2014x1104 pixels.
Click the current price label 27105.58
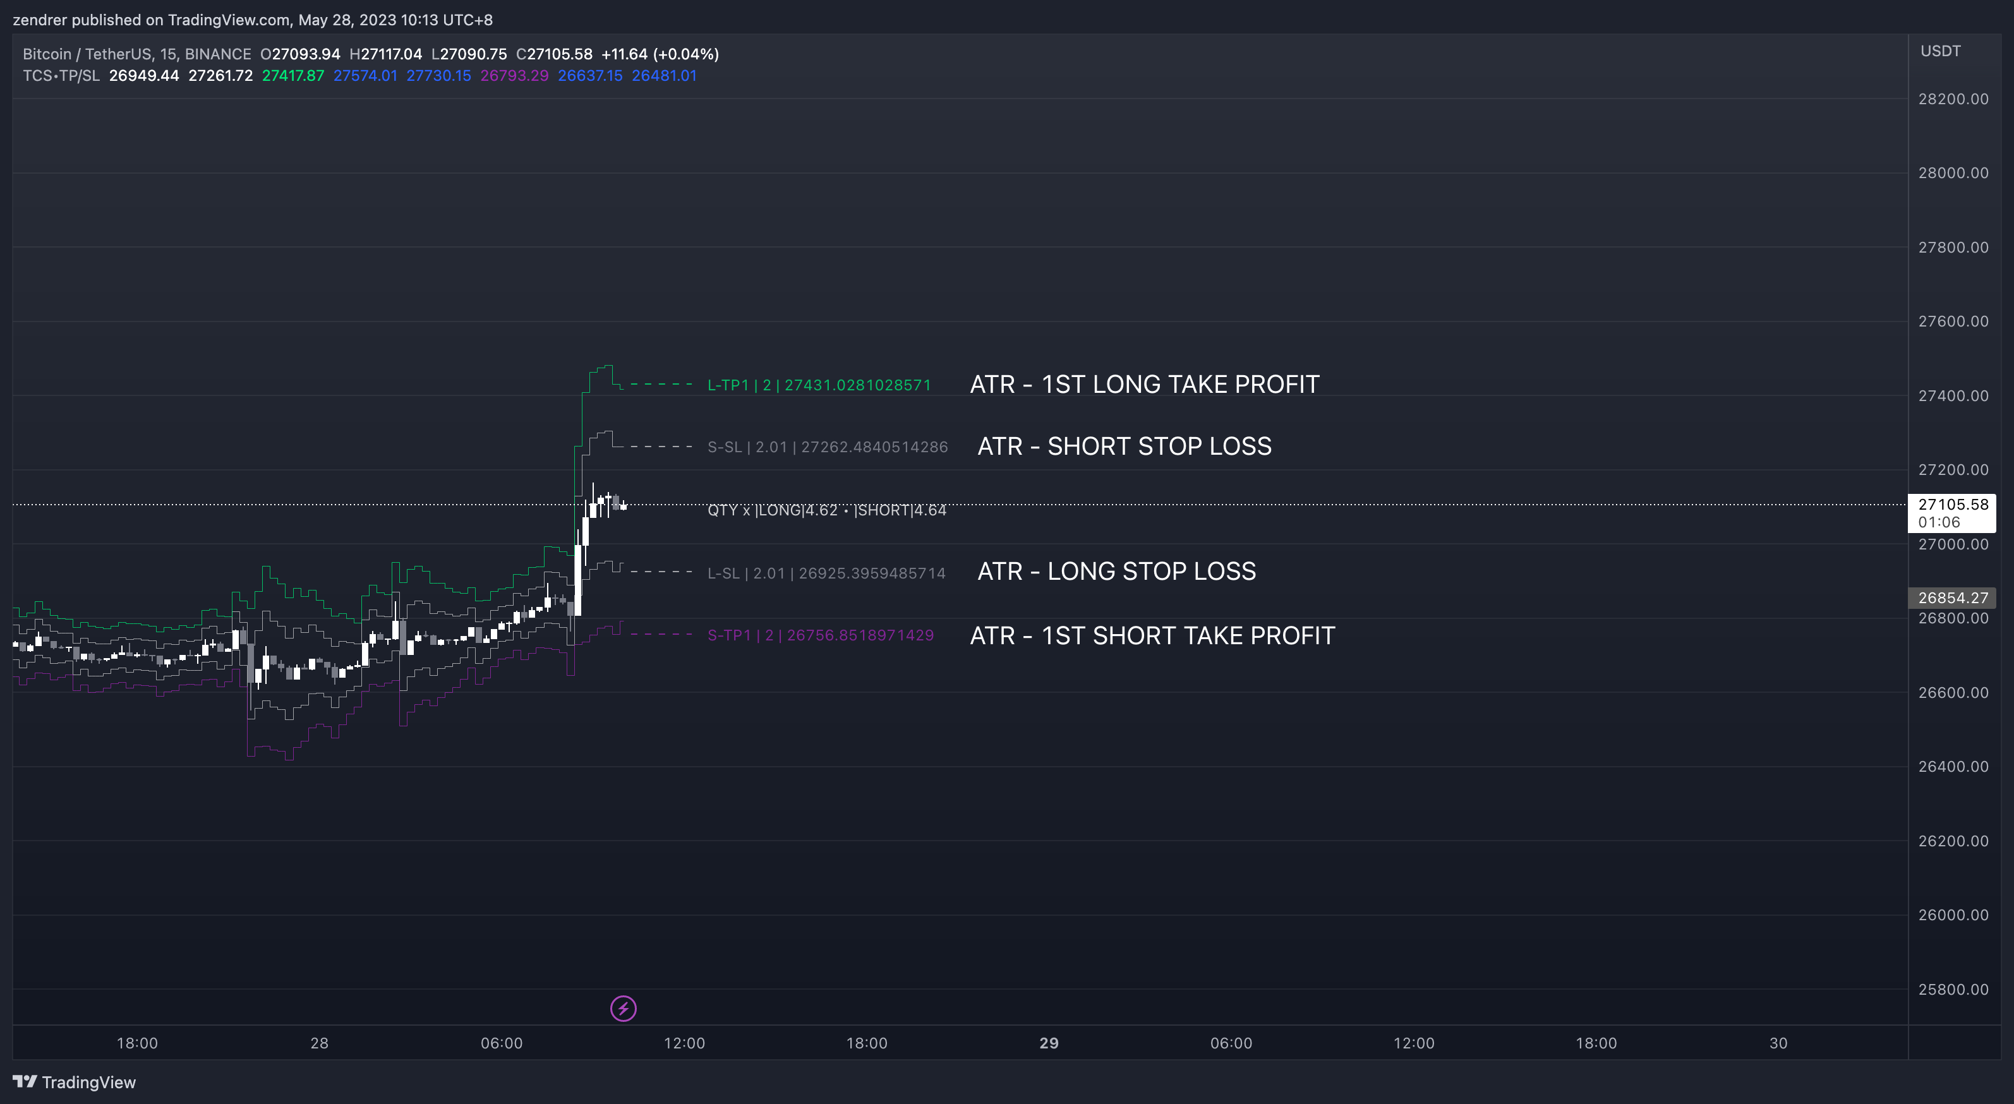[1952, 504]
